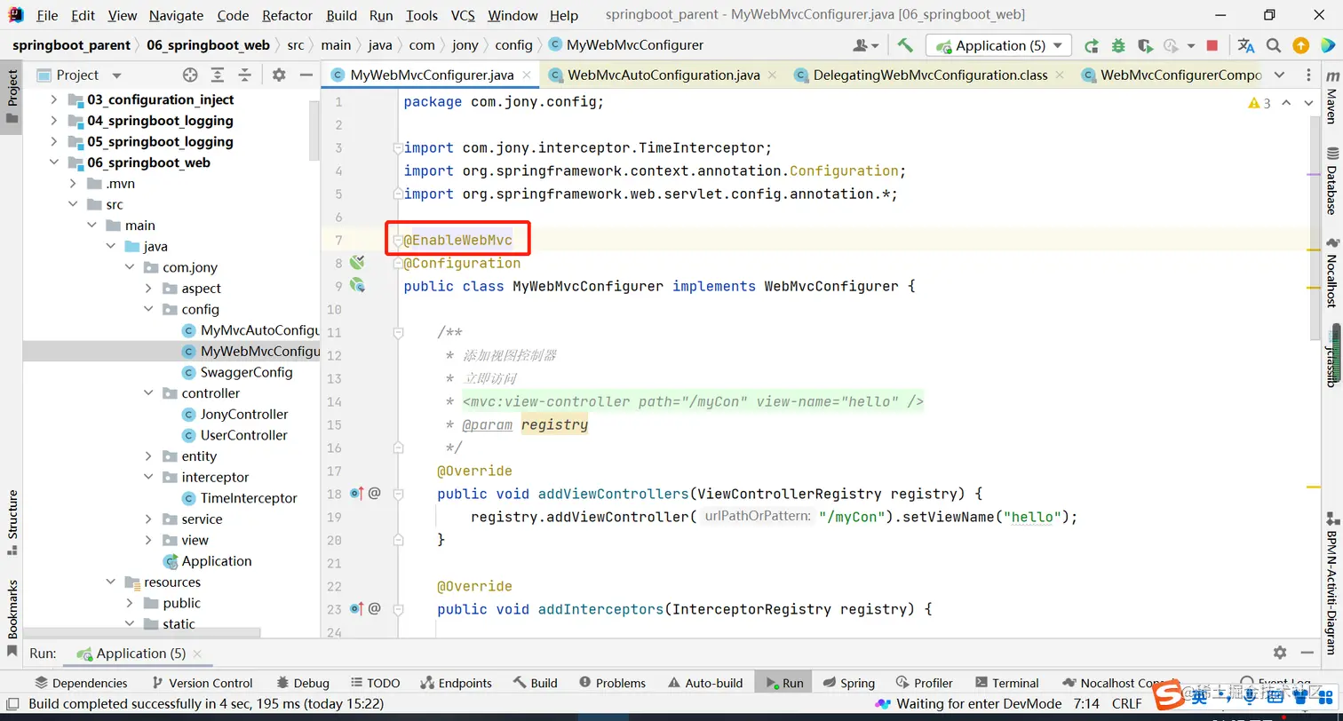
Task: Open the Profiler tool window
Action: [925, 683]
